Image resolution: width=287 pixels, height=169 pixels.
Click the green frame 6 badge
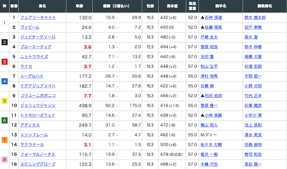click(4, 121)
